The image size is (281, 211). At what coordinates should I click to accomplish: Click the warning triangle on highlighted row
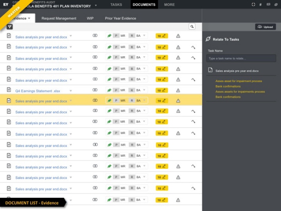click(178, 101)
